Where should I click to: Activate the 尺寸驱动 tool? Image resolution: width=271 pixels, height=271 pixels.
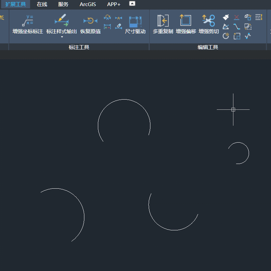pos(135,24)
